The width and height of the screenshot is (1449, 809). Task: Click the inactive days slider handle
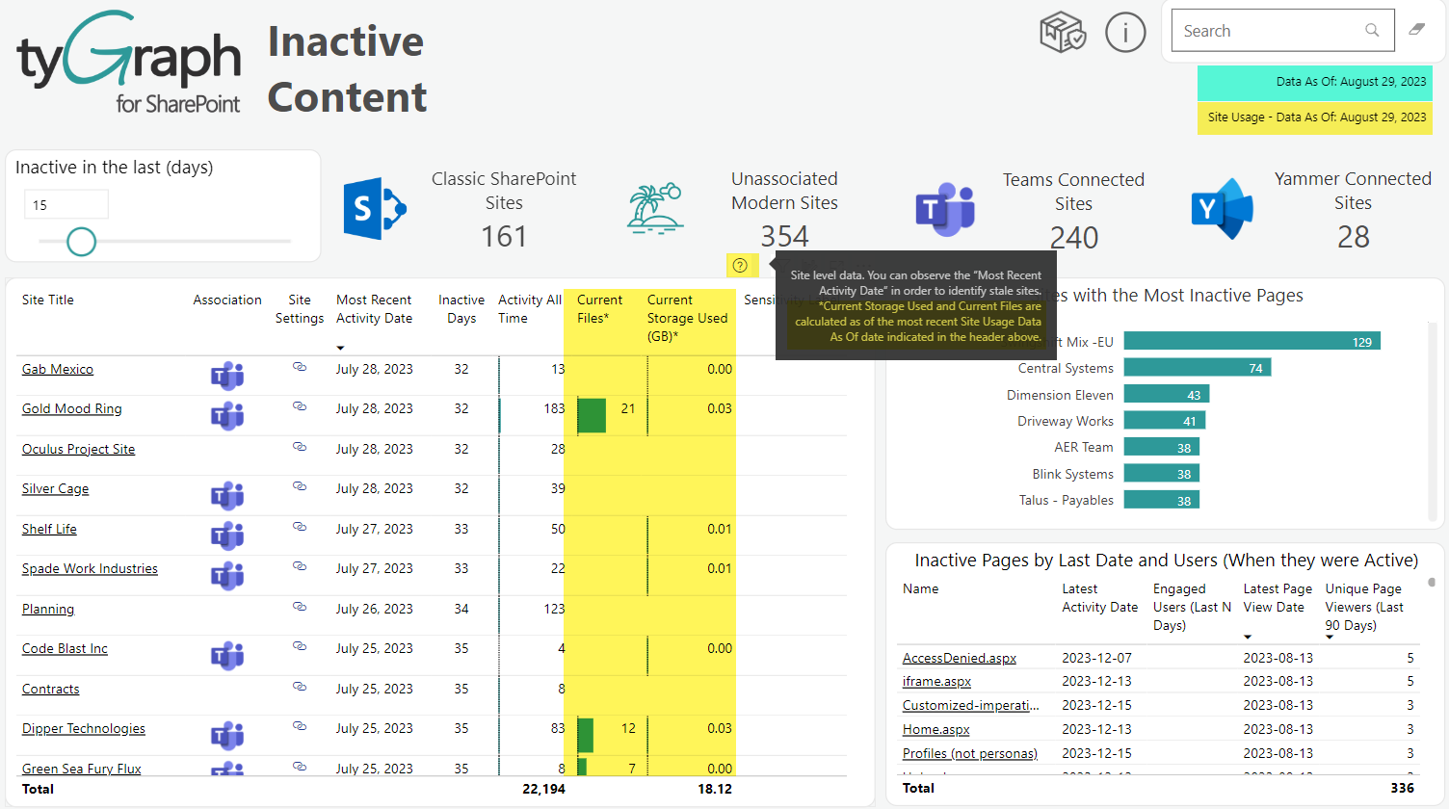click(82, 242)
